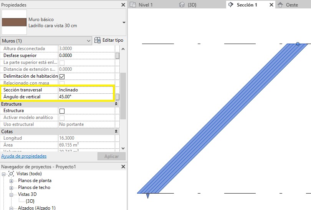Click the Editar tipo icon
This screenshot has height=210, width=311.
pyautogui.click(x=98, y=40)
